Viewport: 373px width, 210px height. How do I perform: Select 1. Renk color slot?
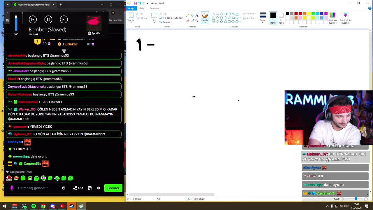[273, 18]
